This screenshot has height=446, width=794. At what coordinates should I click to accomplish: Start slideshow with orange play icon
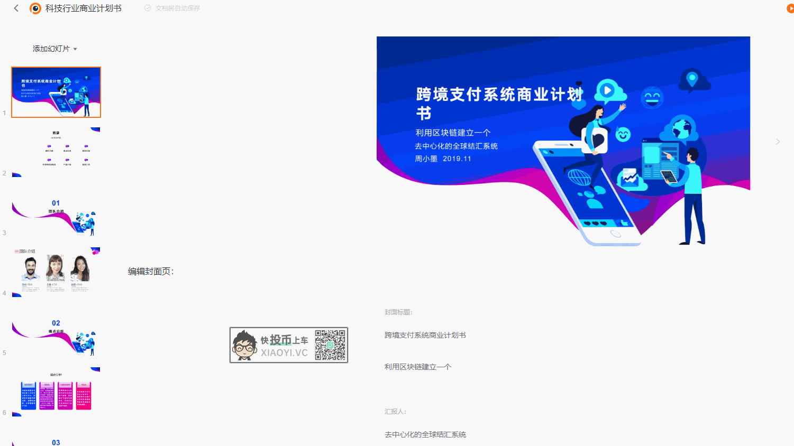(x=790, y=8)
